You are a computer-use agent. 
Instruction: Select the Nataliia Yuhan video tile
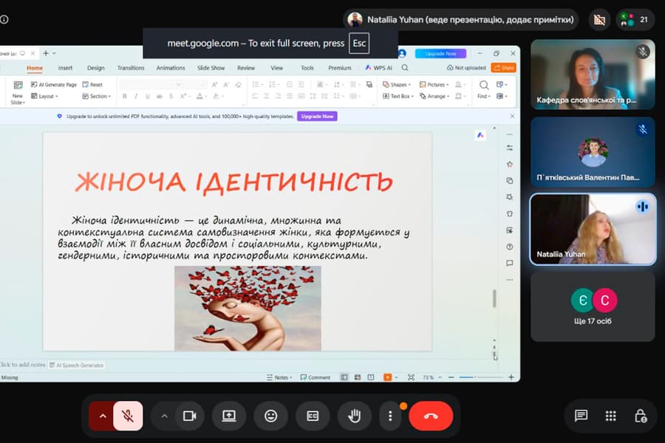(x=593, y=230)
